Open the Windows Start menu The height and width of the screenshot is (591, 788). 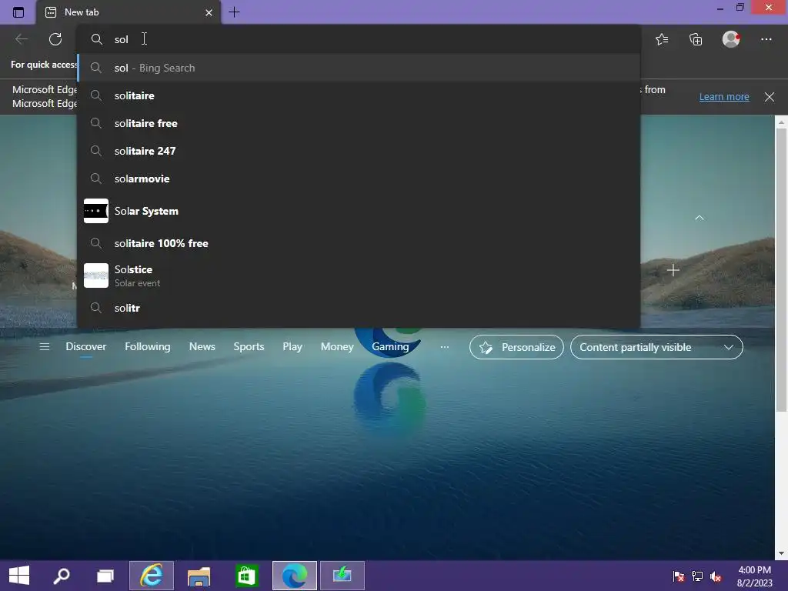[19, 576]
